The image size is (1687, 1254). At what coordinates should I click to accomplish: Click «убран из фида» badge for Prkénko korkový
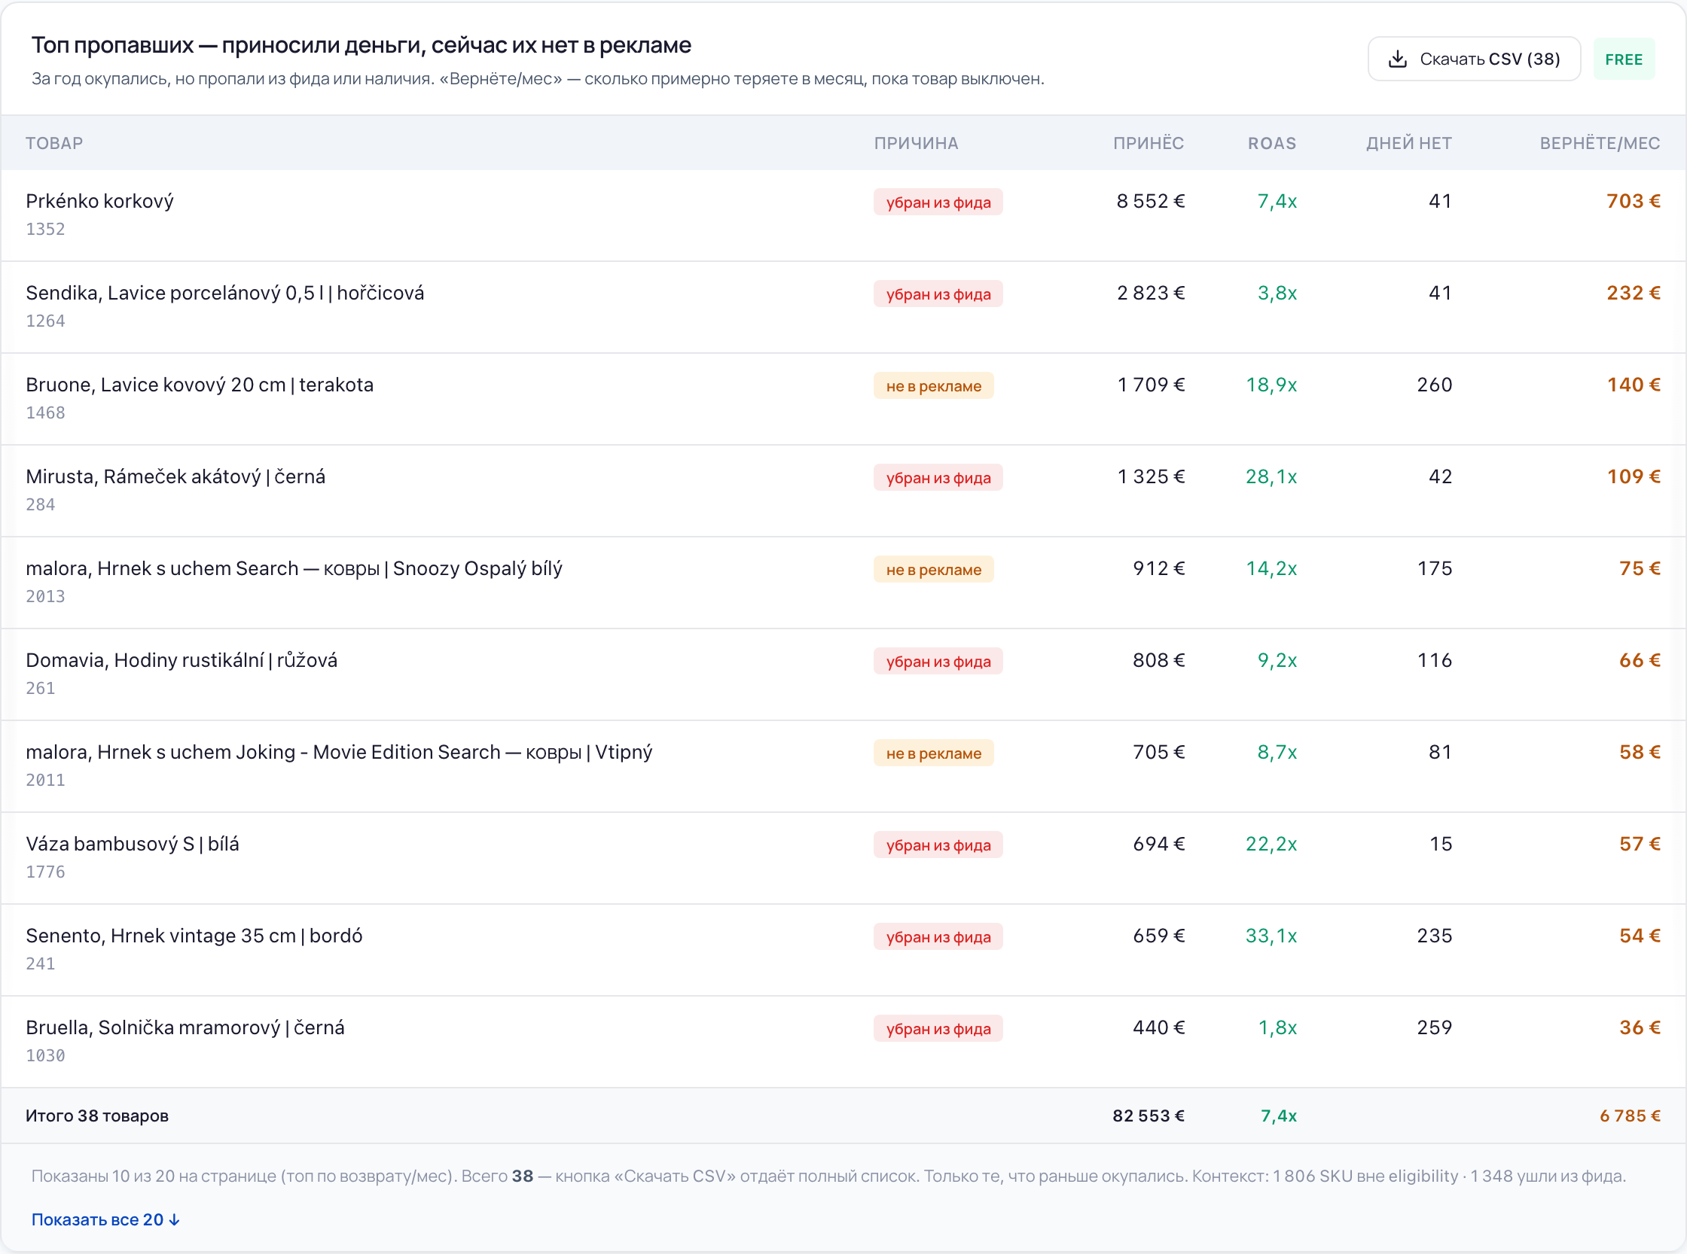[x=938, y=202]
